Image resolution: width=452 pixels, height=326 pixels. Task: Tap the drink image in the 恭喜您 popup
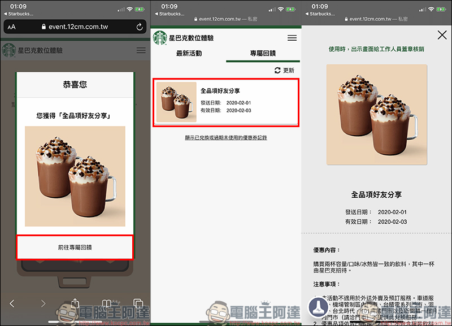[x=75, y=176]
